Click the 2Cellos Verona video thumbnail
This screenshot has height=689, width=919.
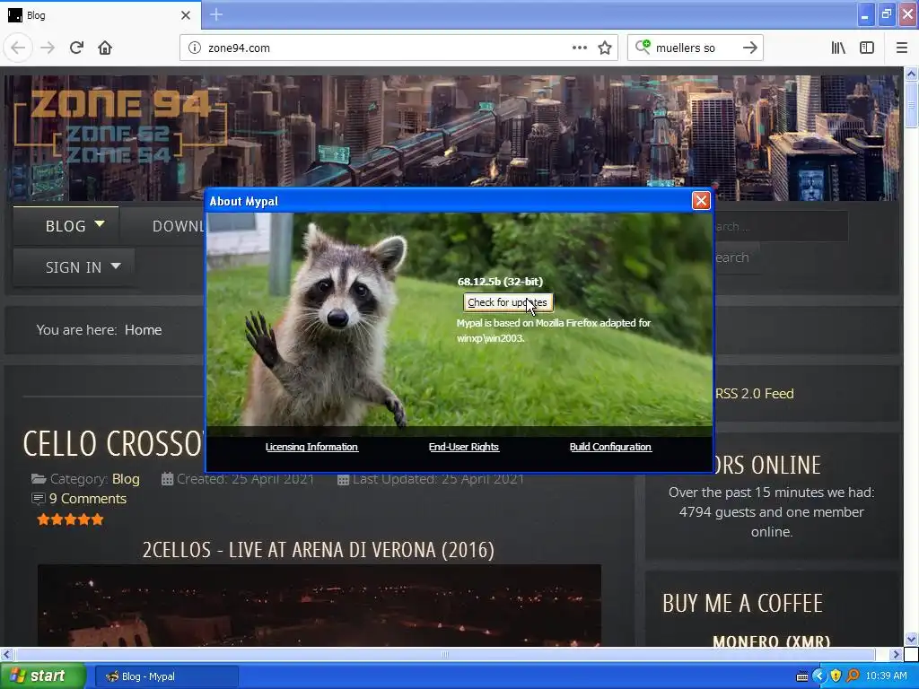[319, 606]
